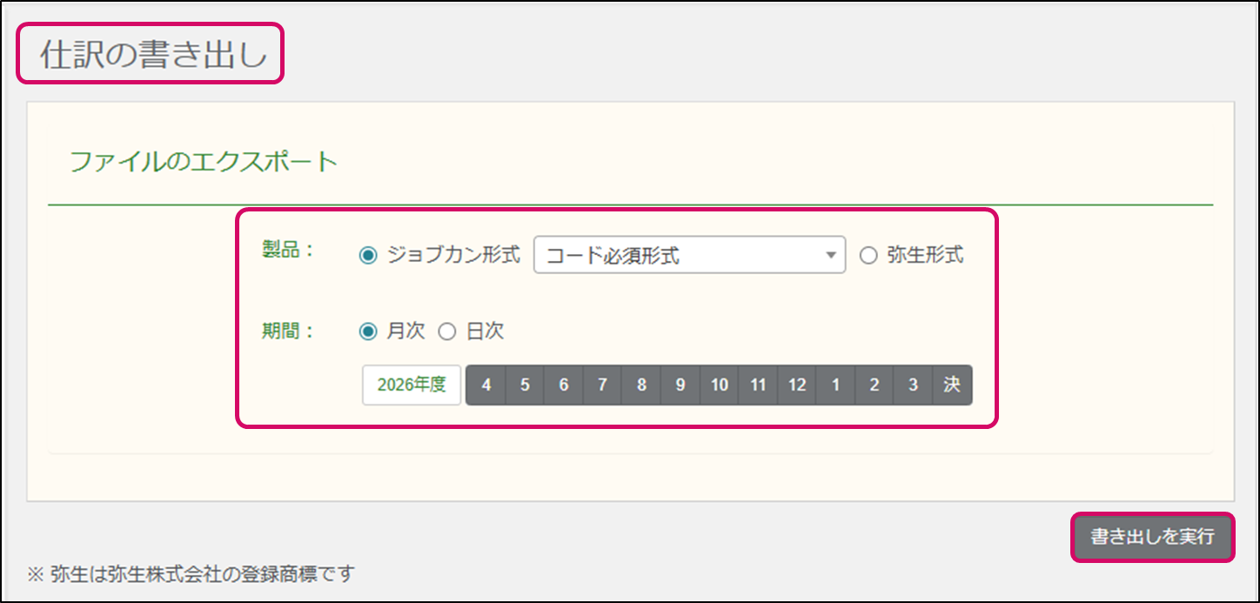Screen dimensions: 1260x603
Task: Select month 7 in the period bar
Action: coord(602,385)
